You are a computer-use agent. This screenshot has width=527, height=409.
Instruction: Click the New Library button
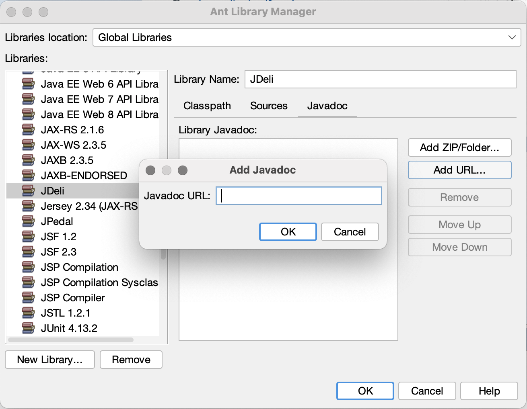pos(49,360)
